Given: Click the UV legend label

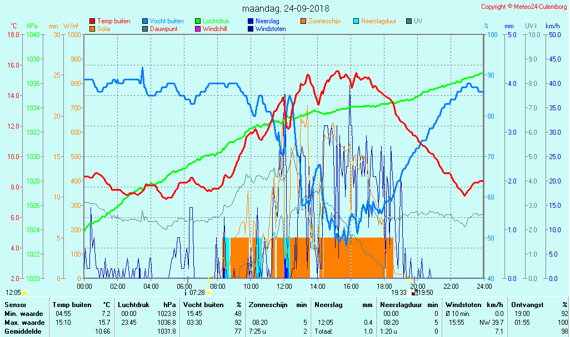Looking at the screenshot, I should (x=418, y=21).
